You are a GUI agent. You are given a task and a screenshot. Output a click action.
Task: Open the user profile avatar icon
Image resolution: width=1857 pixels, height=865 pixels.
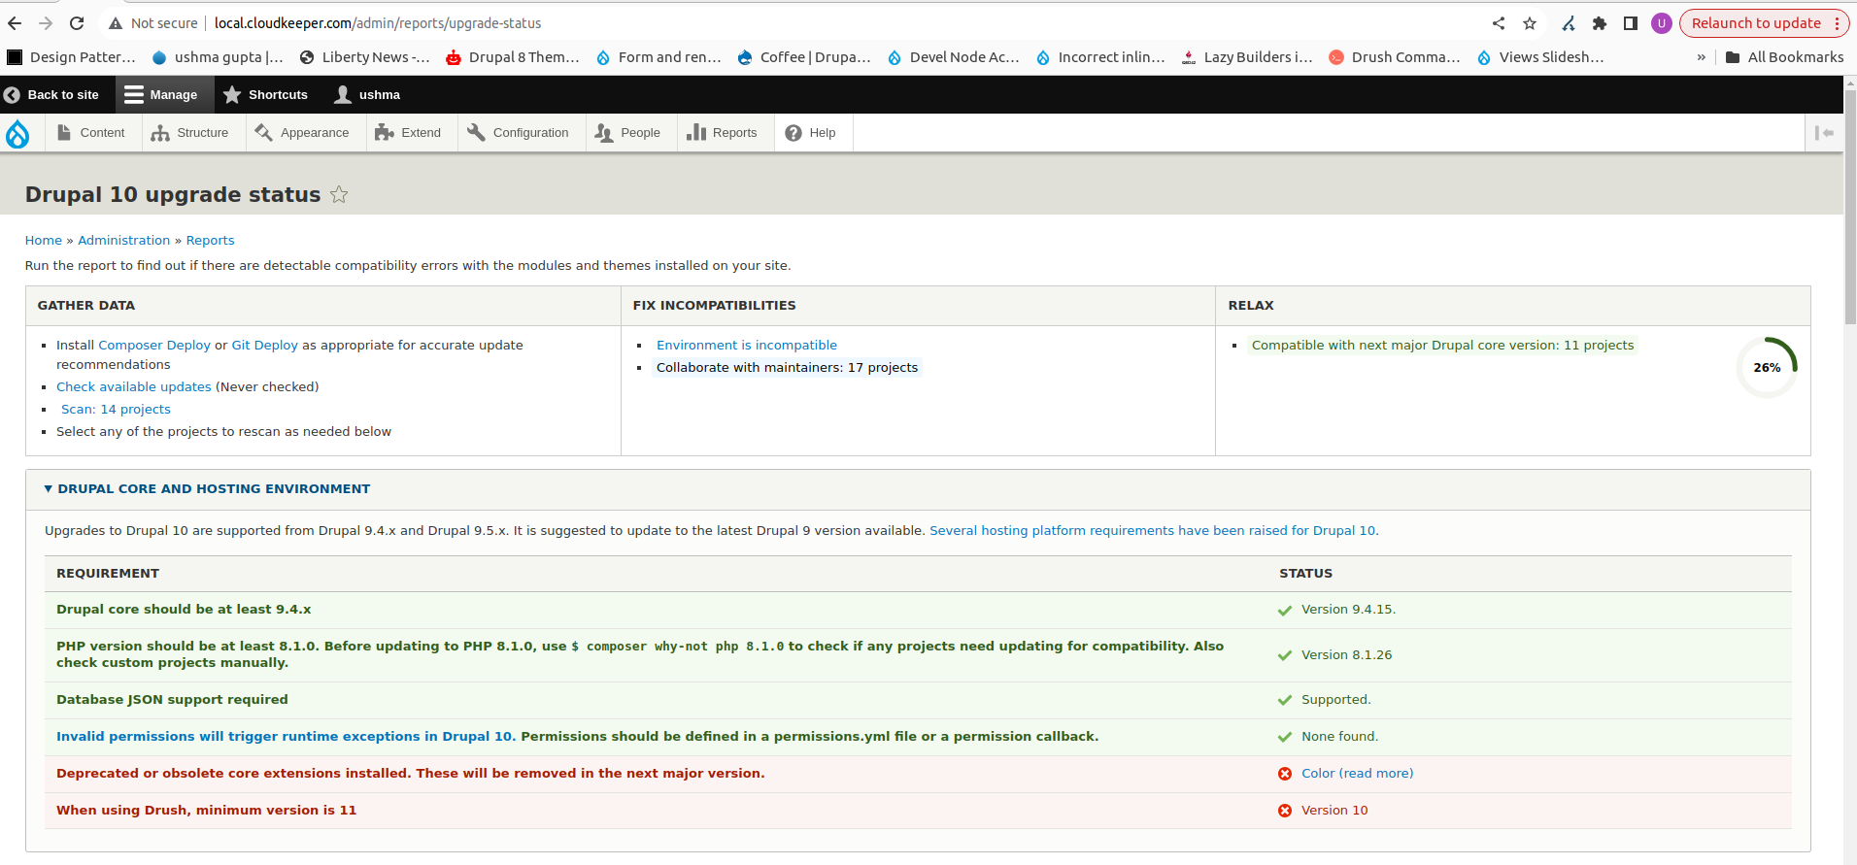point(1662,23)
